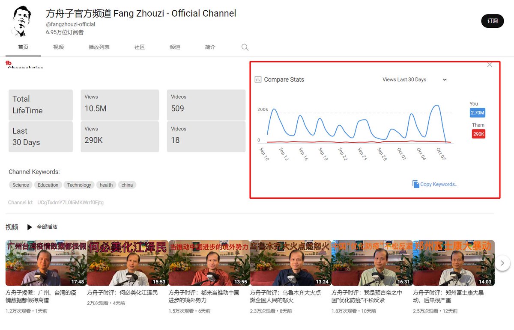514x330 pixels.
Task: Click 全部播放 play all link
Action: (47, 227)
